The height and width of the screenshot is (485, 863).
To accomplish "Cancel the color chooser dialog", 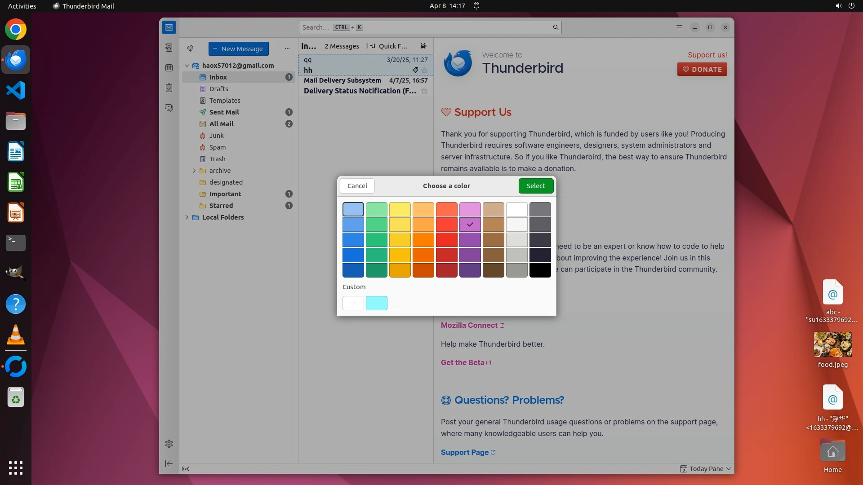I will click(357, 186).
